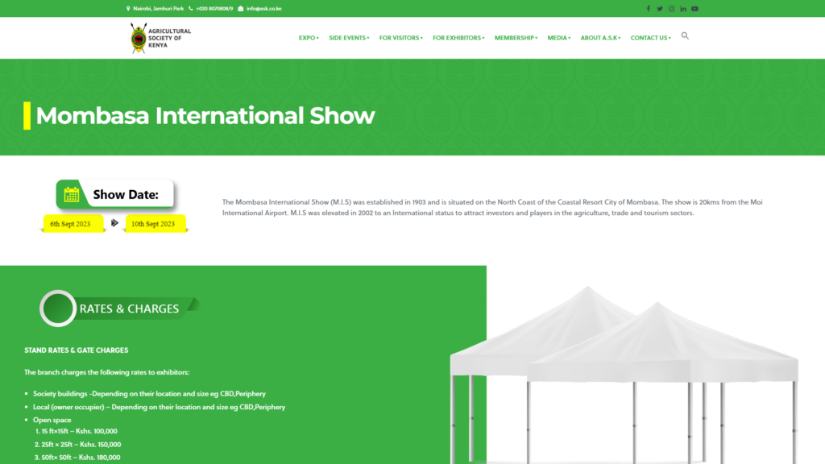Click the Local (owner occupier) bullet item
The image size is (825, 464).
[x=159, y=407]
